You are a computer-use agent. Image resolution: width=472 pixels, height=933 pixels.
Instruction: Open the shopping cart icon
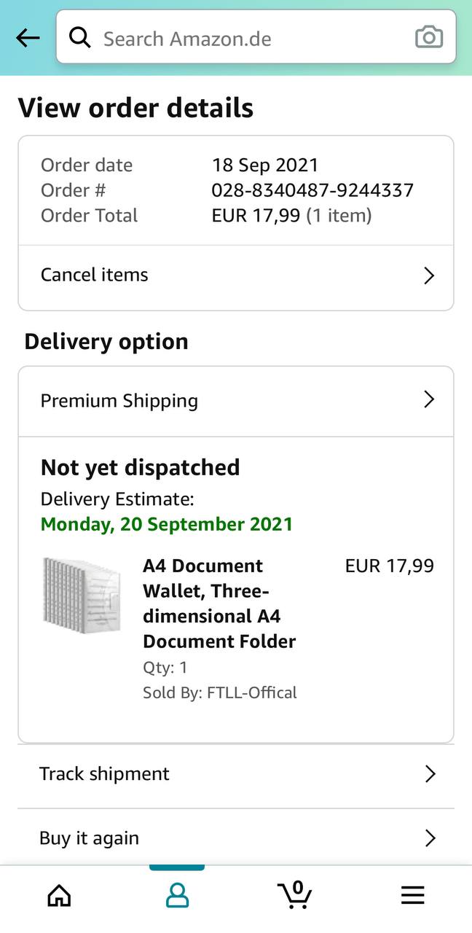(295, 894)
